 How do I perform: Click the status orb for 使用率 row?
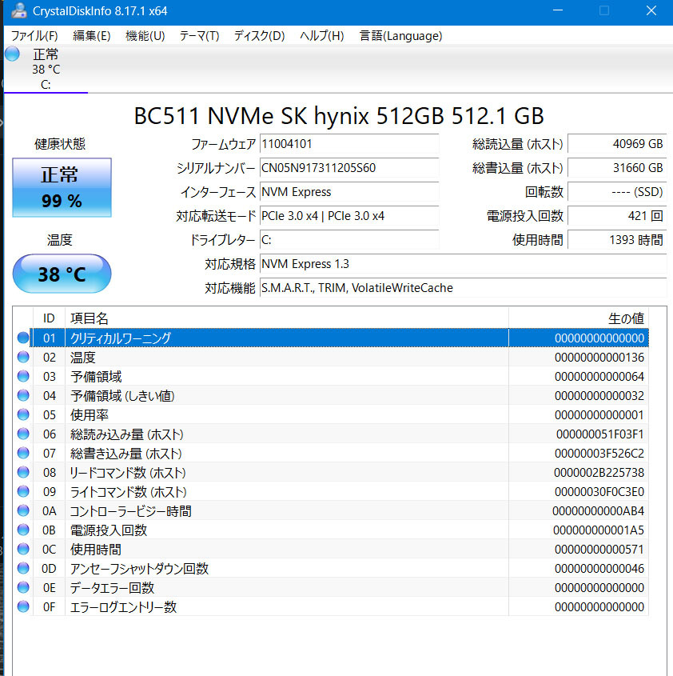pos(22,415)
